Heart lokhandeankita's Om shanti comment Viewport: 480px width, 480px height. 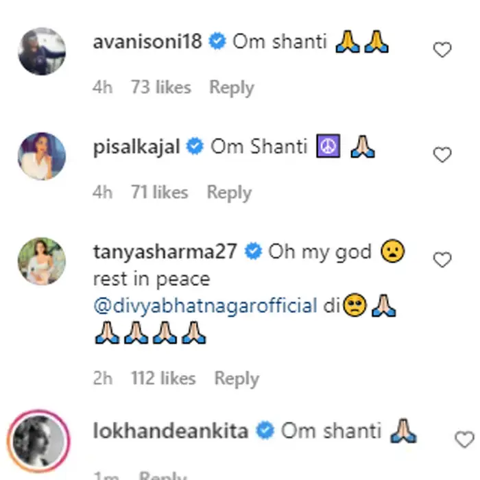point(464,440)
